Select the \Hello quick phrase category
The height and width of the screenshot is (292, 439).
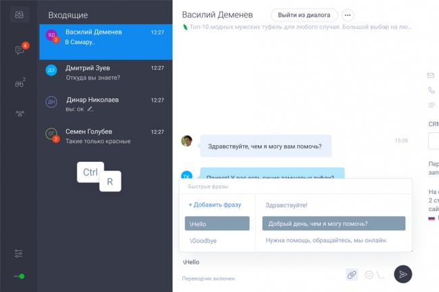tap(217, 223)
